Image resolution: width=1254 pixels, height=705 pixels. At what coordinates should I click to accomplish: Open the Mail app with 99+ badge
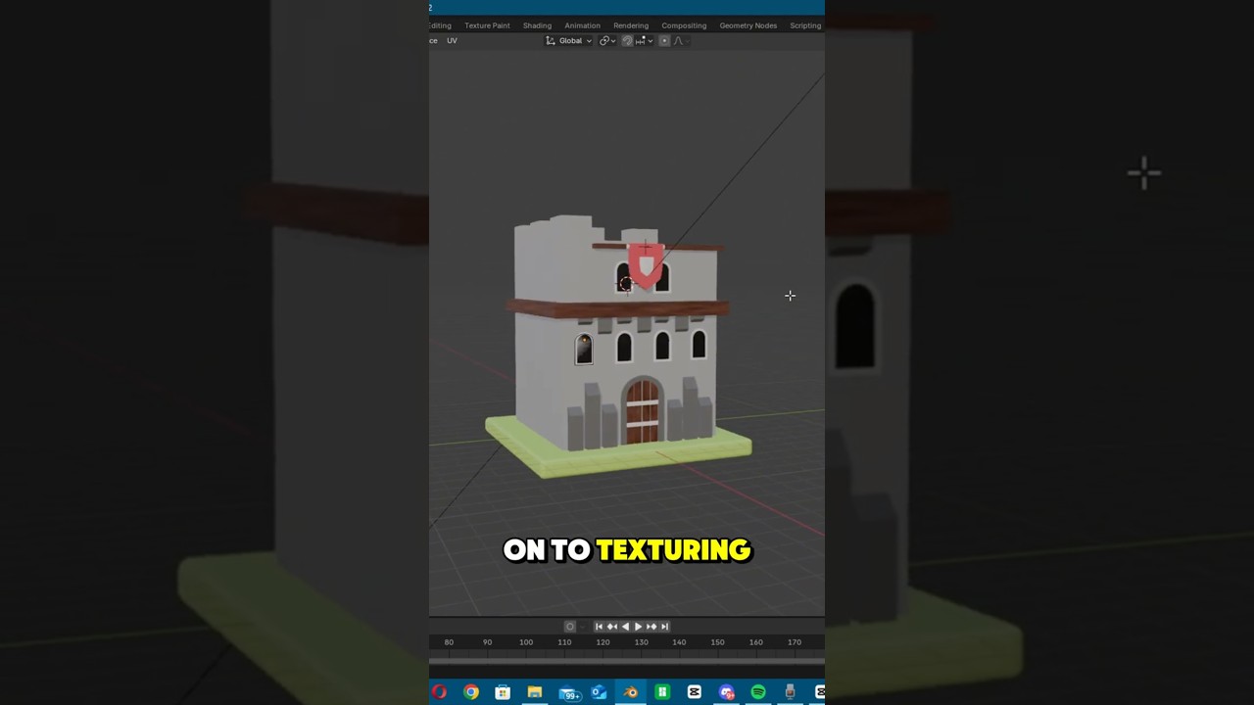[x=569, y=693]
